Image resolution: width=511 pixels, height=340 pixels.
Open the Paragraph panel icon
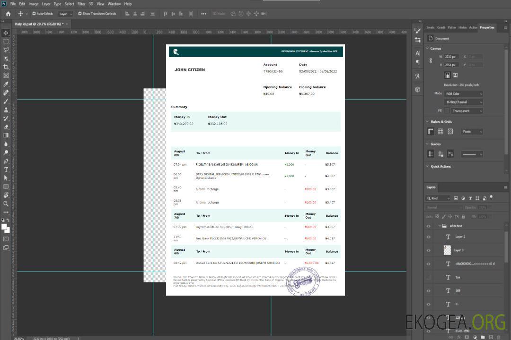point(418,62)
